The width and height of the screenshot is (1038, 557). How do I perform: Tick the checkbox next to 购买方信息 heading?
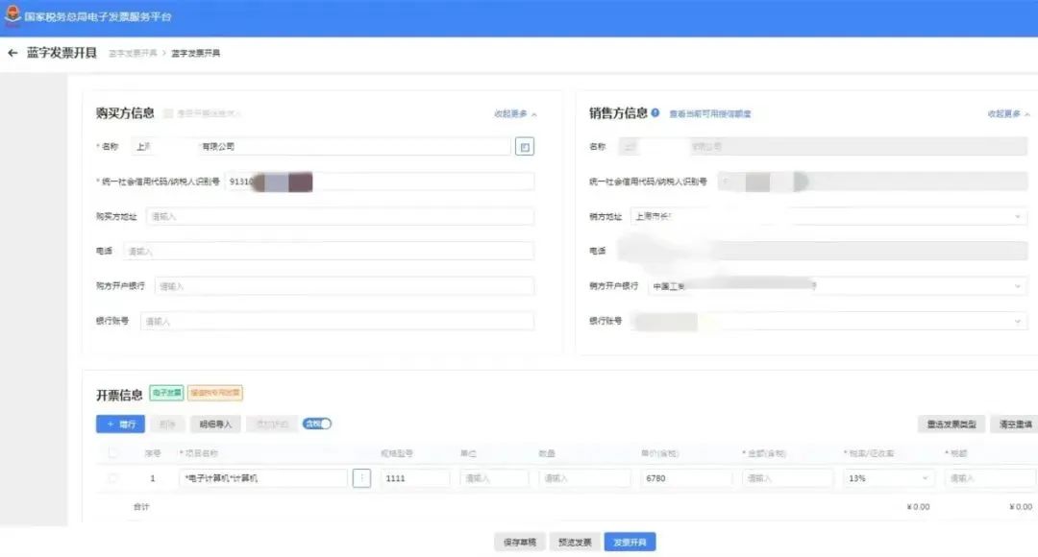168,113
